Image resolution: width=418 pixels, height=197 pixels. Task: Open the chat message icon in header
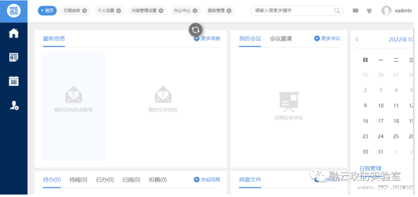356,11
